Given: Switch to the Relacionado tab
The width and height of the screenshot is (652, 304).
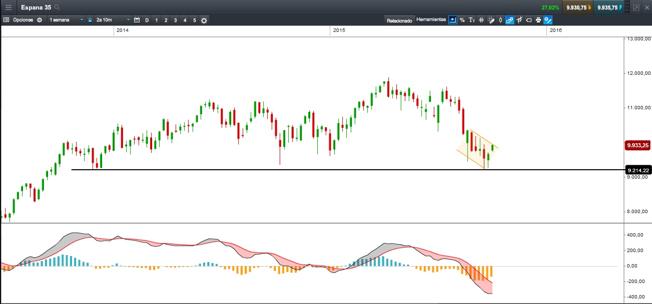Looking at the screenshot, I should 399,20.
